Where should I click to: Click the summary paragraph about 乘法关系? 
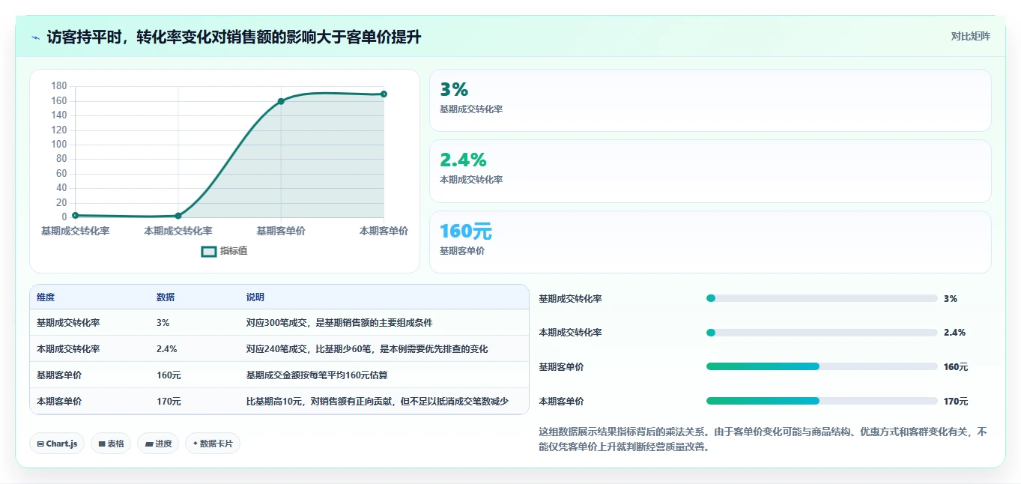(x=763, y=439)
